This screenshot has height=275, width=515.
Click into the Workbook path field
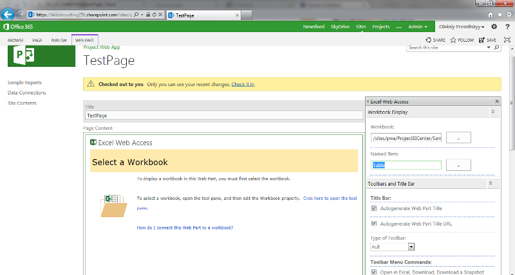point(406,138)
